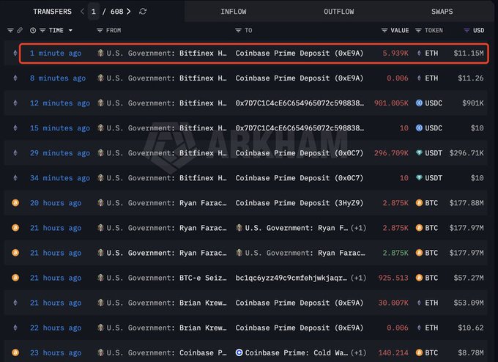Click BTC token icon in $177.88M row
Image resolution: width=498 pixels, height=362 pixels.
tap(419, 203)
